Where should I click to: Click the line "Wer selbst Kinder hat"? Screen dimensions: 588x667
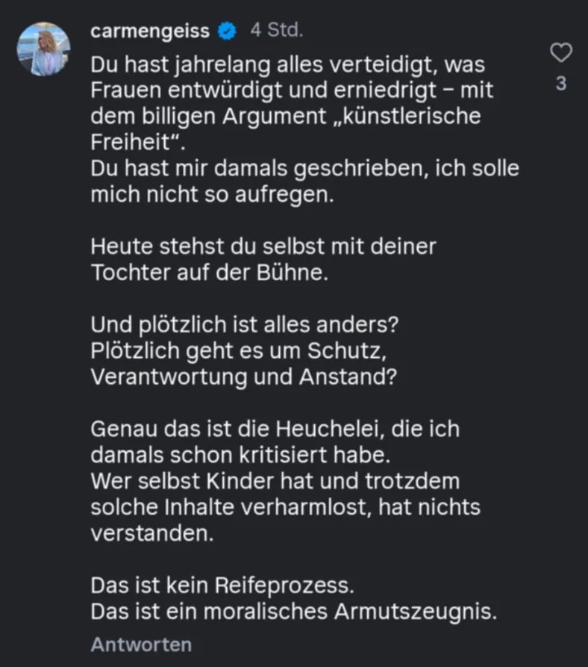coord(275,481)
